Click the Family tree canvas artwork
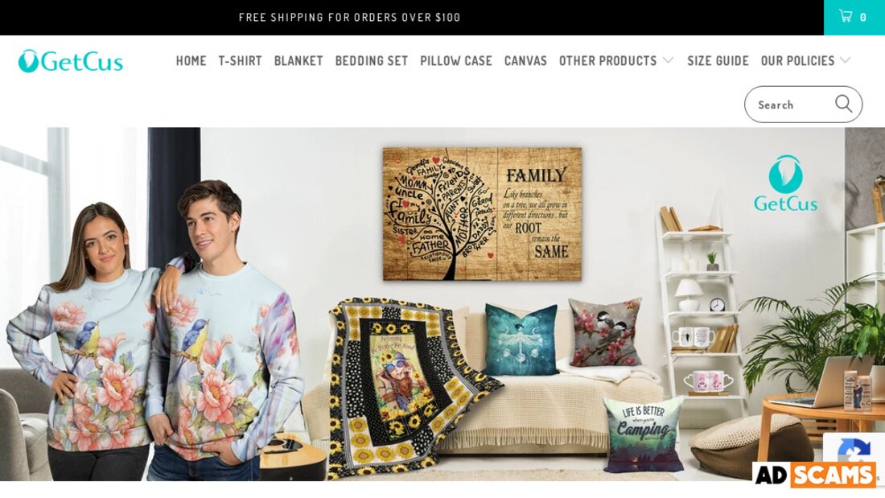Viewport: 885px width, 498px height. (482, 214)
